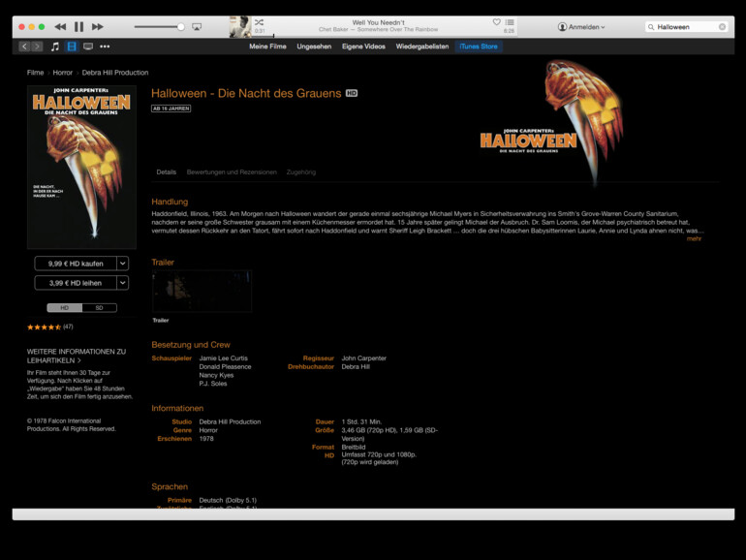The height and width of the screenshot is (560, 746).
Task: Click the Horror genre value
Action: pos(208,430)
